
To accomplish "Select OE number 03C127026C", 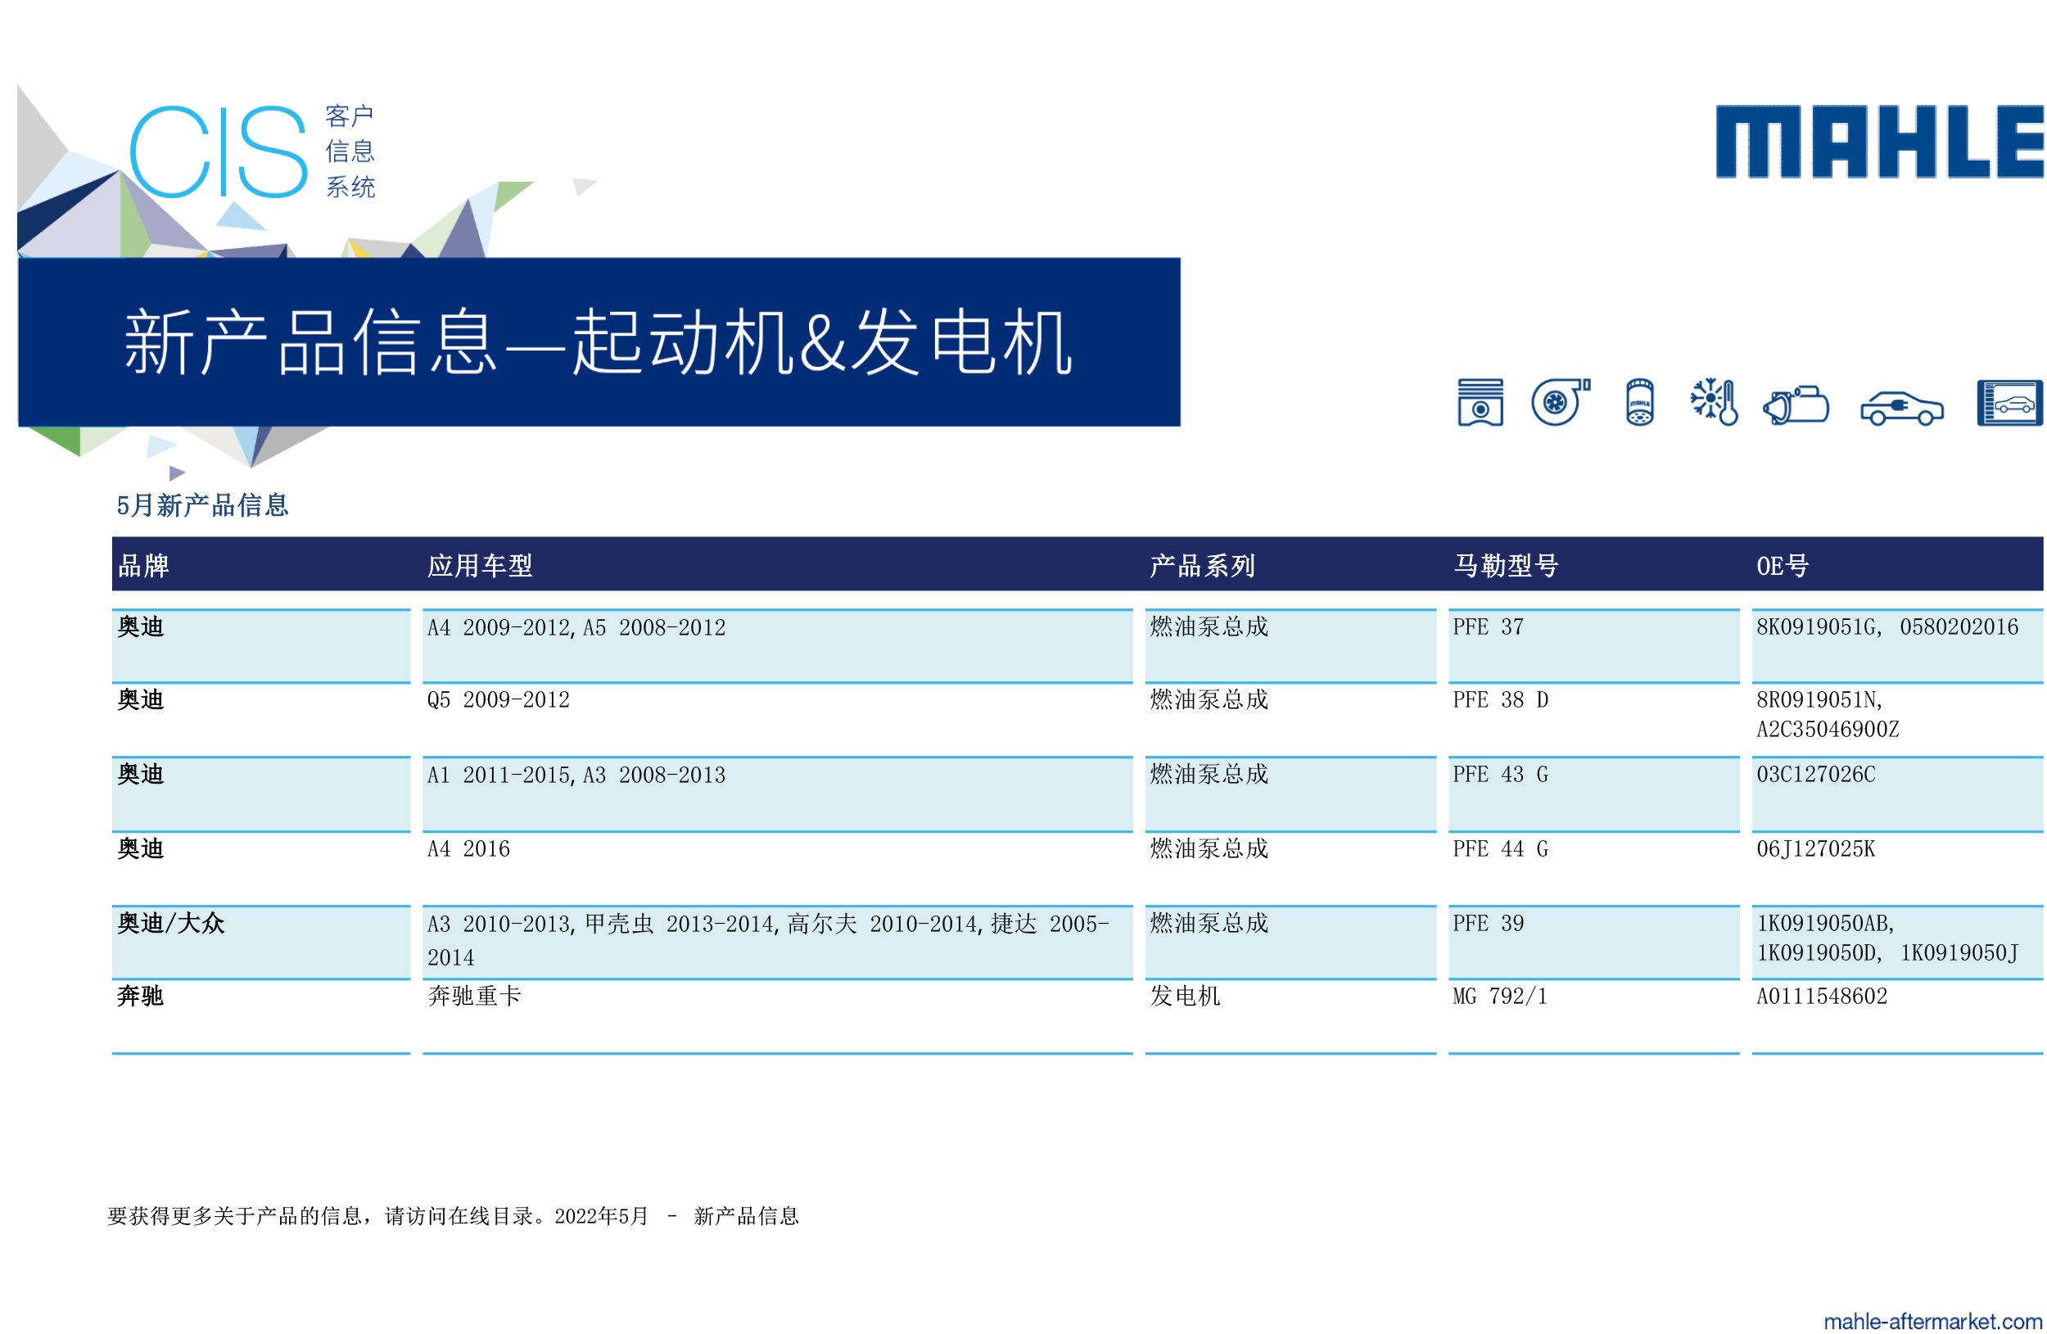I will (x=1815, y=774).
